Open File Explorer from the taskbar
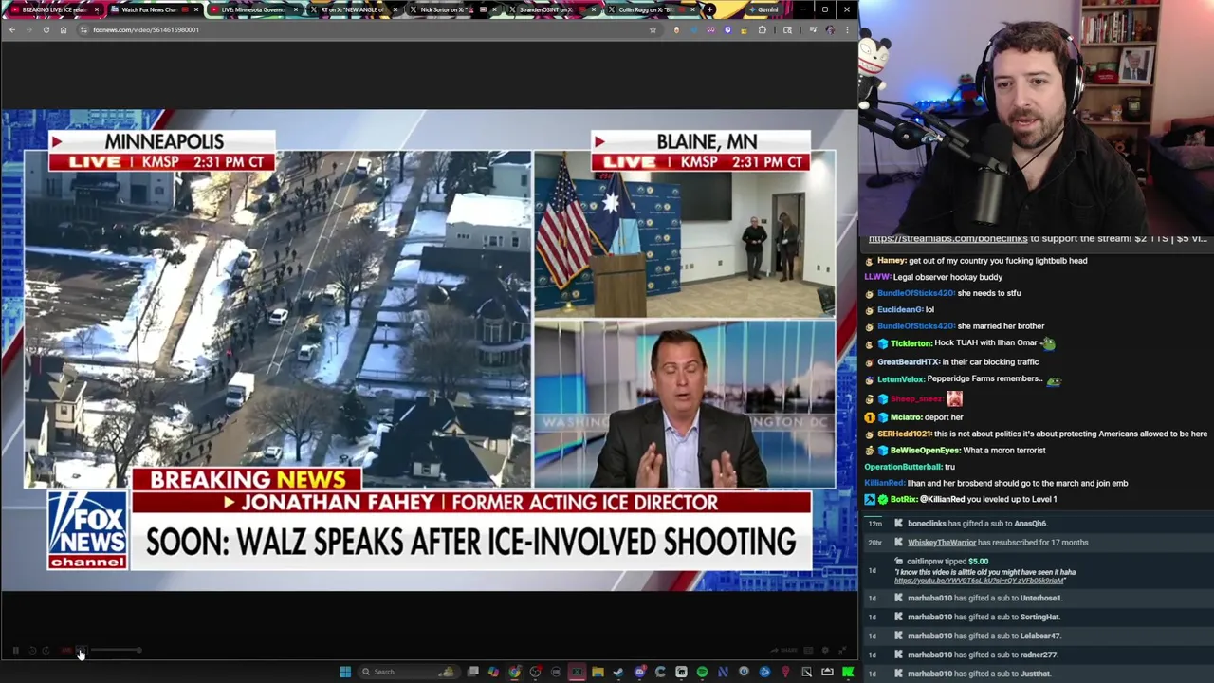Screen dimensions: 1214x683 coord(598,672)
